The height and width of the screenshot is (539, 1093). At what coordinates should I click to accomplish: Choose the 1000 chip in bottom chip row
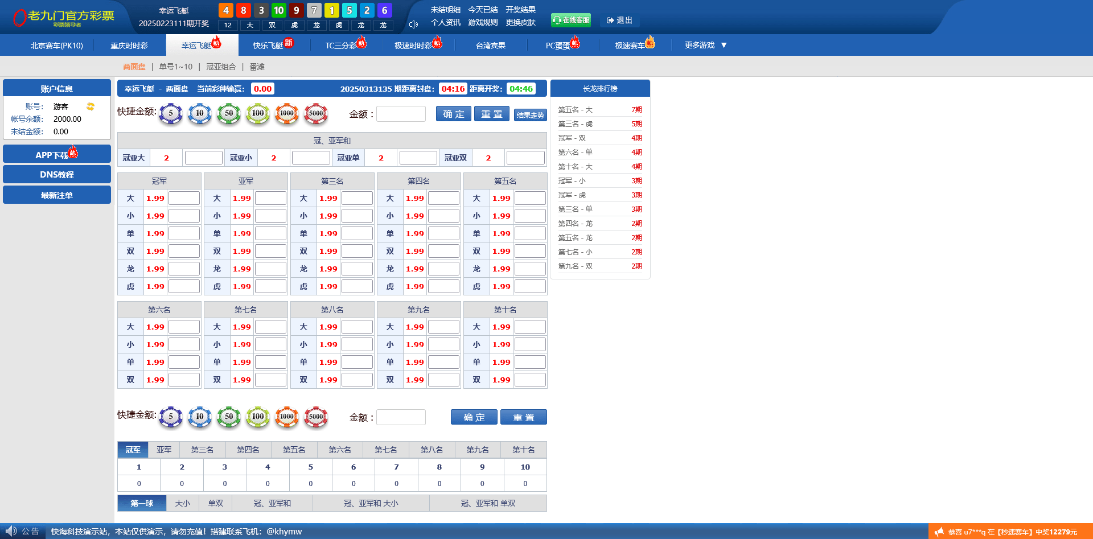point(286,417)
